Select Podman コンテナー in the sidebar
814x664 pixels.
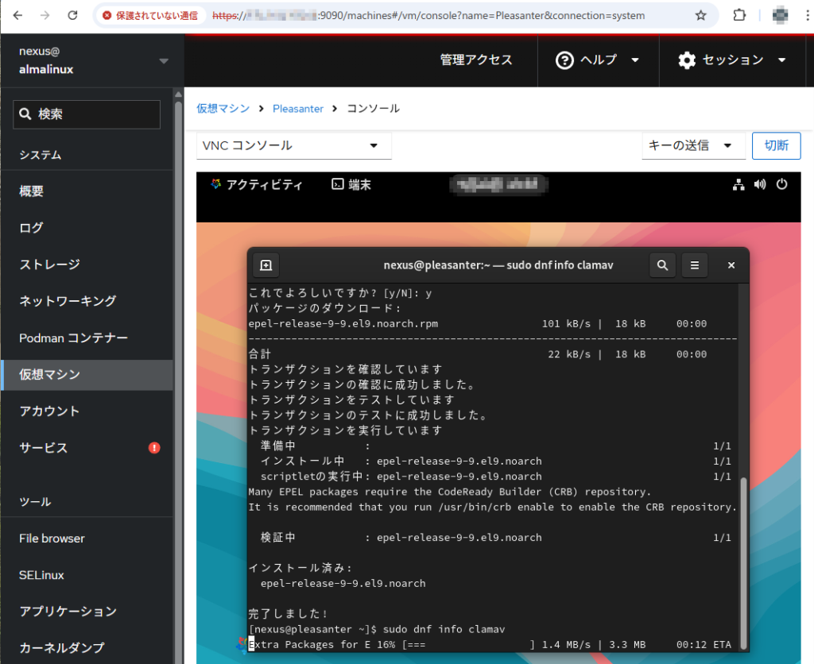click(x=73, y=338)
